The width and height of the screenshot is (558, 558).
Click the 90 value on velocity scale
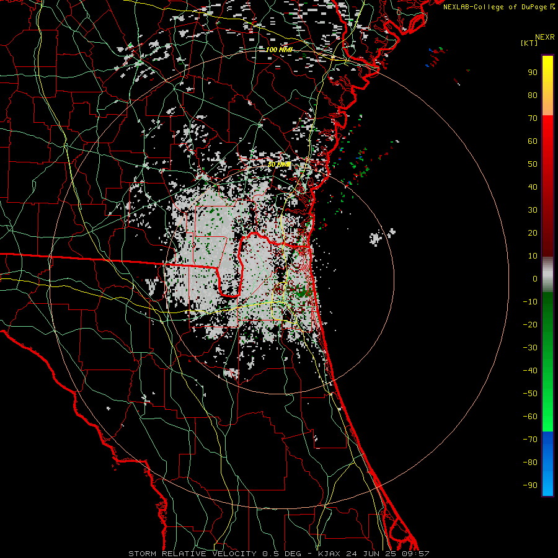click(x=533, y=73)
